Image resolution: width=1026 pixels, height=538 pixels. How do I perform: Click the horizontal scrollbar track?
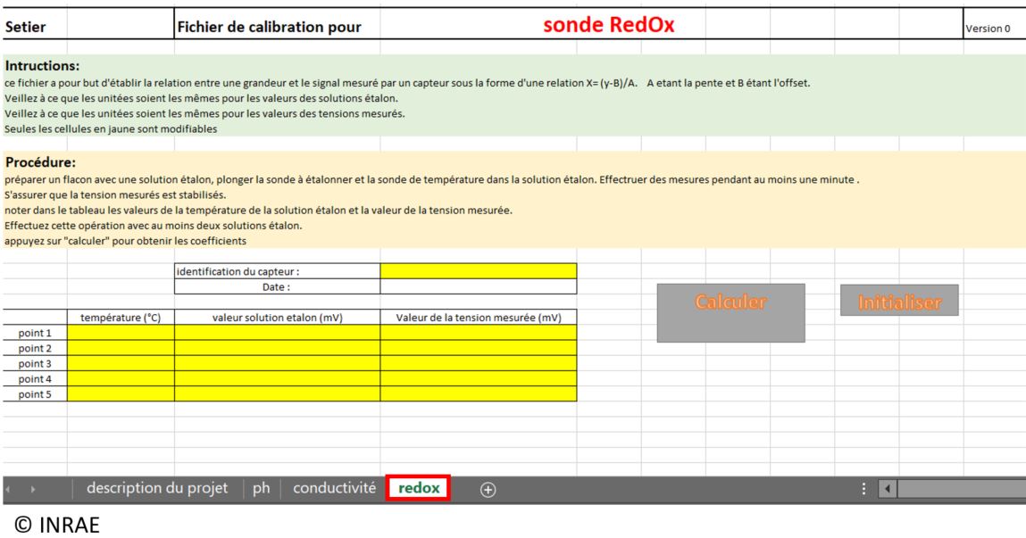click(960, 489)
